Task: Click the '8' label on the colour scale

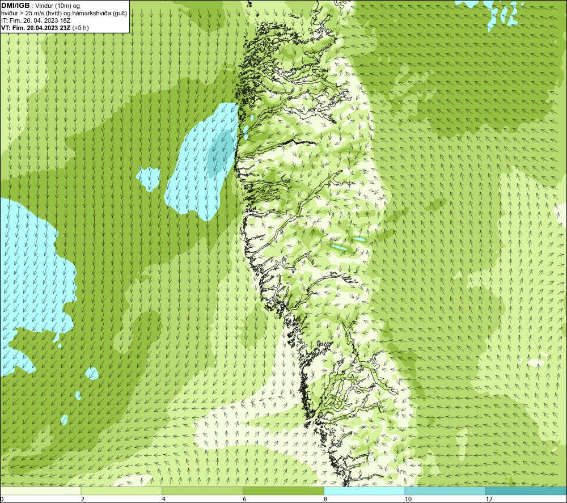Action: [326, 500]
